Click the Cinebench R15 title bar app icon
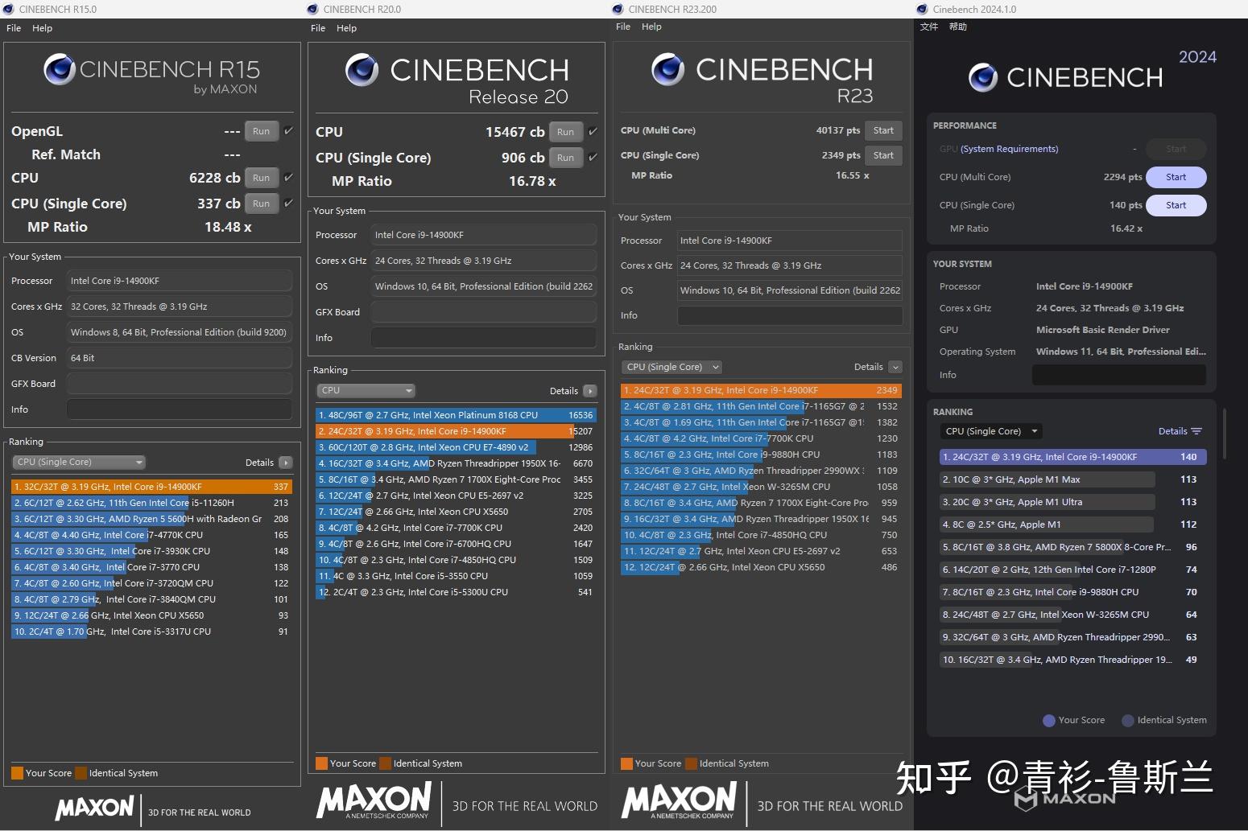 tap(8, 9)
